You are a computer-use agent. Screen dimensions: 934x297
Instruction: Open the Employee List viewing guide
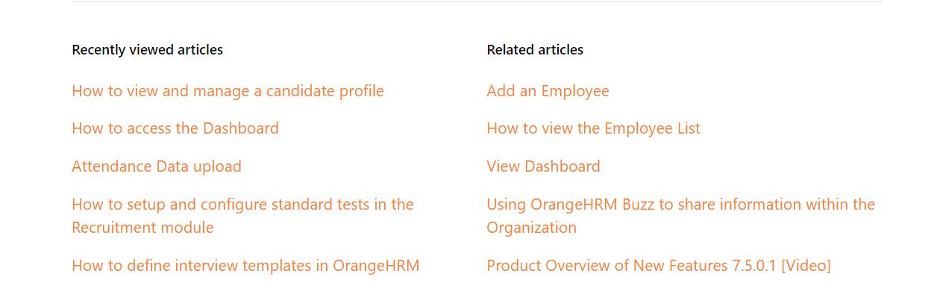coord(593,128)
